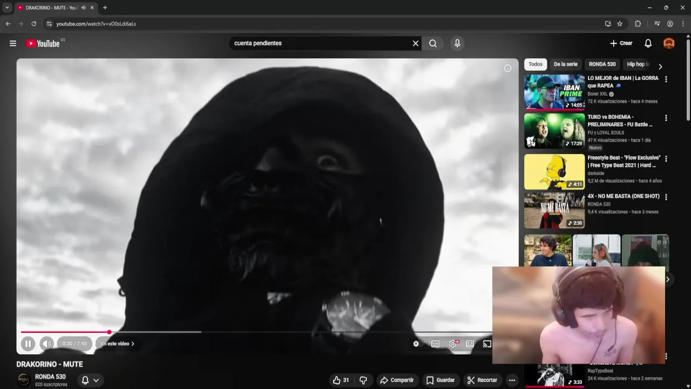Screen dimensions: 691x389
Task: Click the search magnifier button
Action: pyautogui.click(x=433, y=43)
